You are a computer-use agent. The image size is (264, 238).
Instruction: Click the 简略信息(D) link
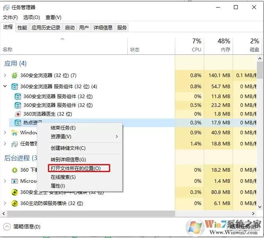click(x=27, y=227)
